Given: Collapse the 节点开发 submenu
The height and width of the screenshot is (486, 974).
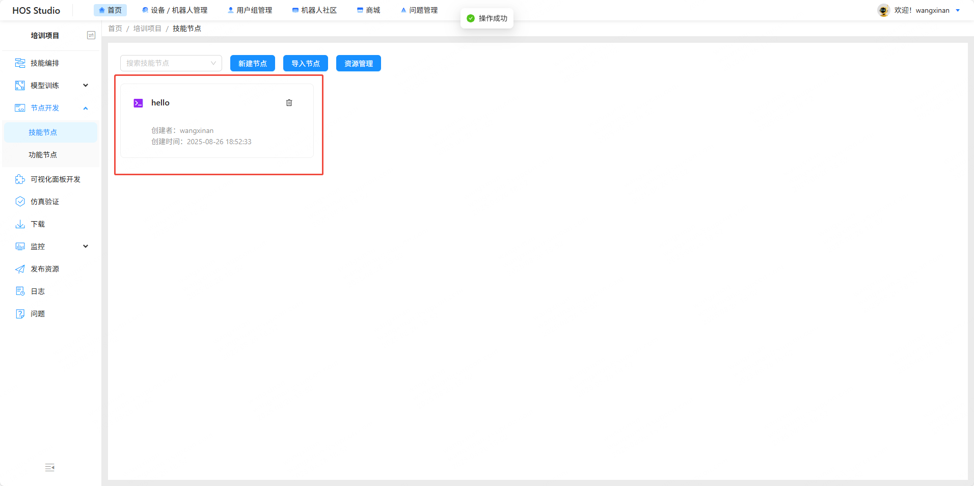Looking at the screenshot, I should 86,108.
